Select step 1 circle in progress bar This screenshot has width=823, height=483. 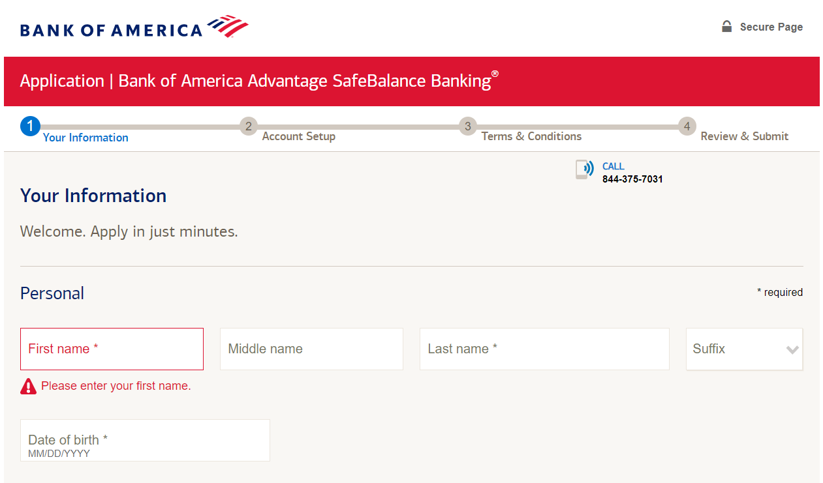[x=30, y=126]
